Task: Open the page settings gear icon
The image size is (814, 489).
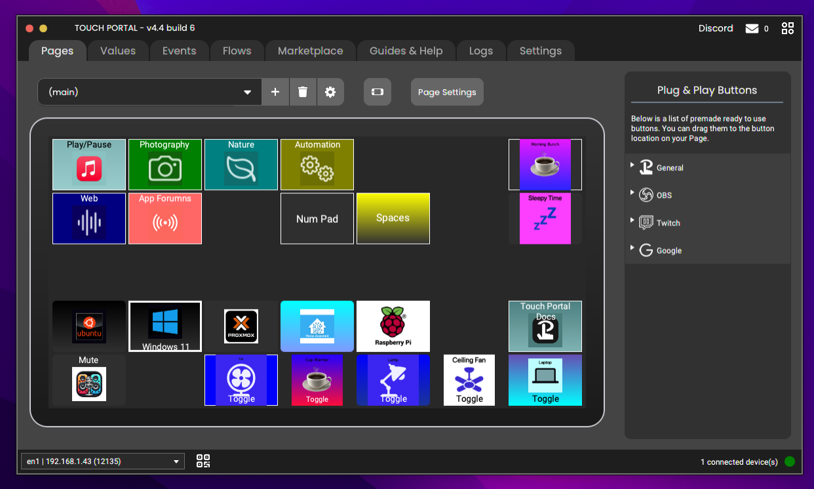Action: pyautogui.click(x=330, y=92)
